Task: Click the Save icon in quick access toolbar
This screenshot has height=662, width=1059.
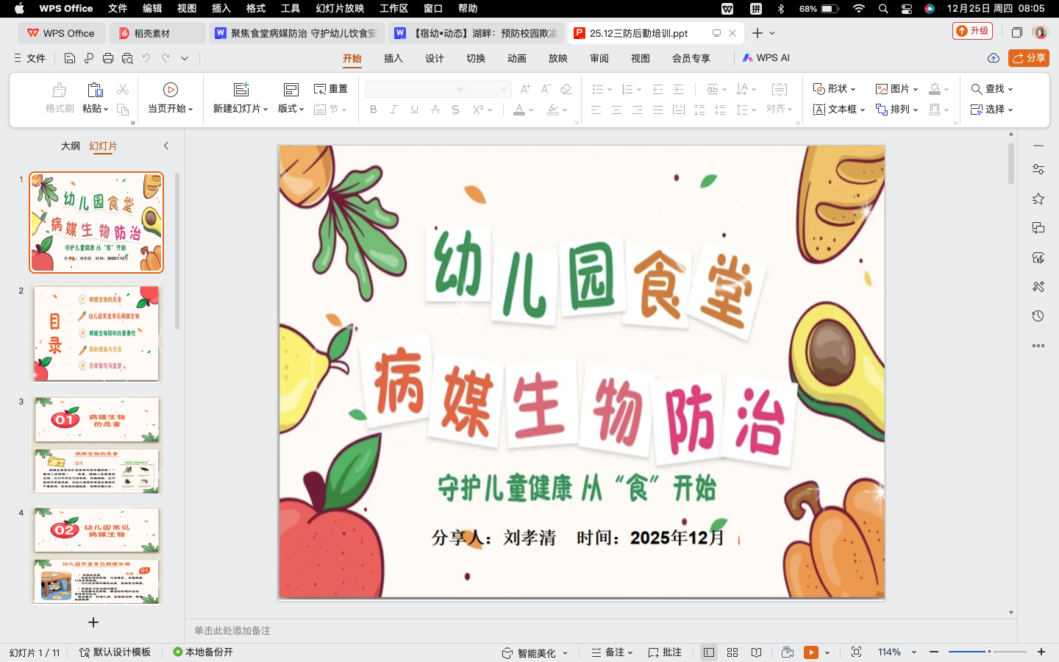Action: (69, 58)
